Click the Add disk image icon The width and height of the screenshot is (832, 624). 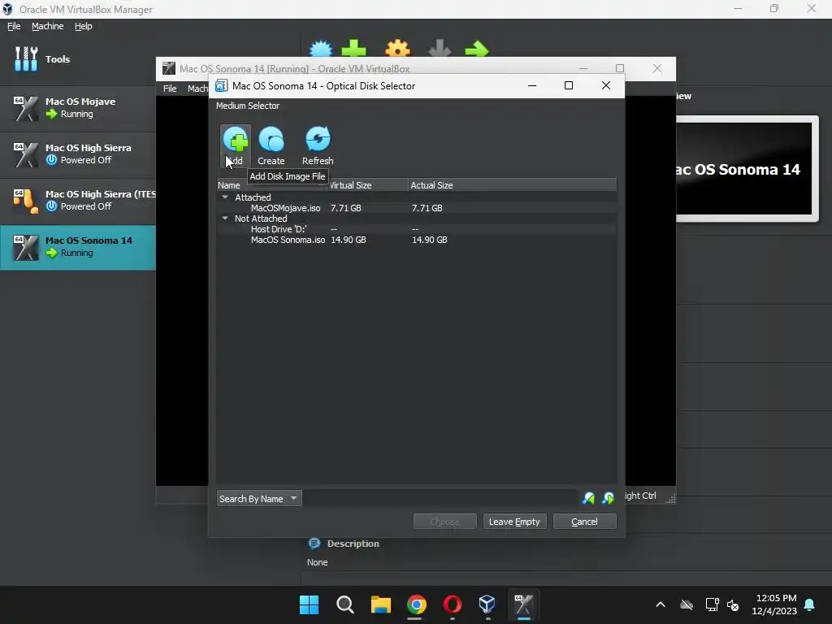click(236, 146)
